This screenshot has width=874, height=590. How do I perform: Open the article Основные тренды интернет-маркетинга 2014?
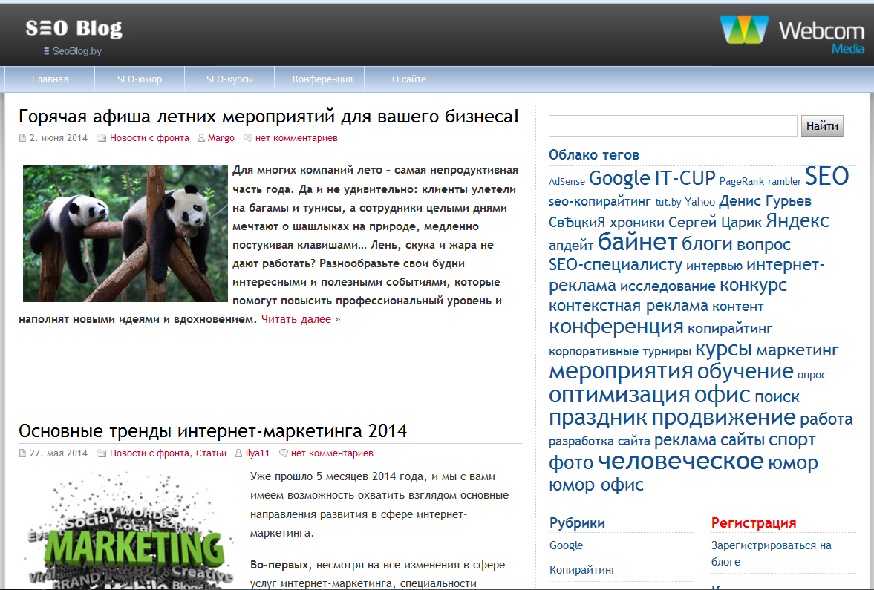click(212, 431)
